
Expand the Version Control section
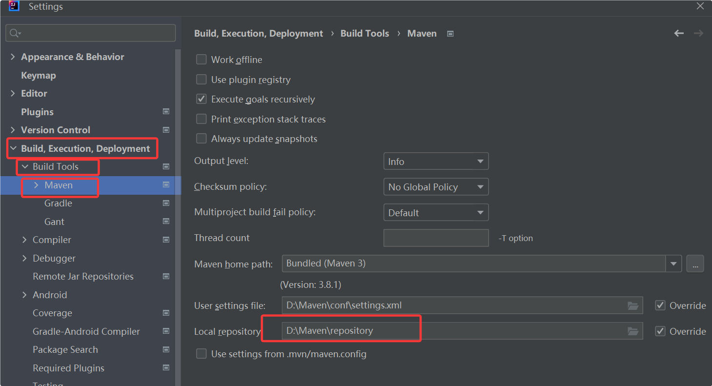click(13, 130)
